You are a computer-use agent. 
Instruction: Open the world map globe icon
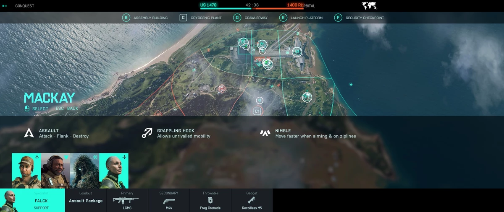(369, 6)
